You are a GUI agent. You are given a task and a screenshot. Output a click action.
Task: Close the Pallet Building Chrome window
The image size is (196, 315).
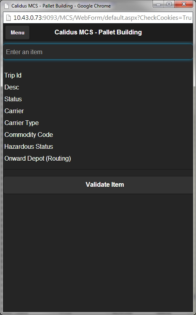click(x=184, y=4)
